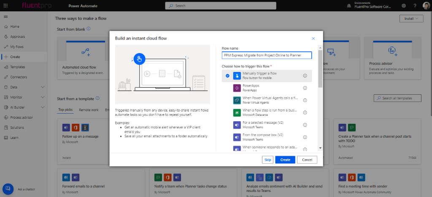This screenshot has height=197, width=432.
Task: Select When a flow step is run trigger
Action: point(267,113)
